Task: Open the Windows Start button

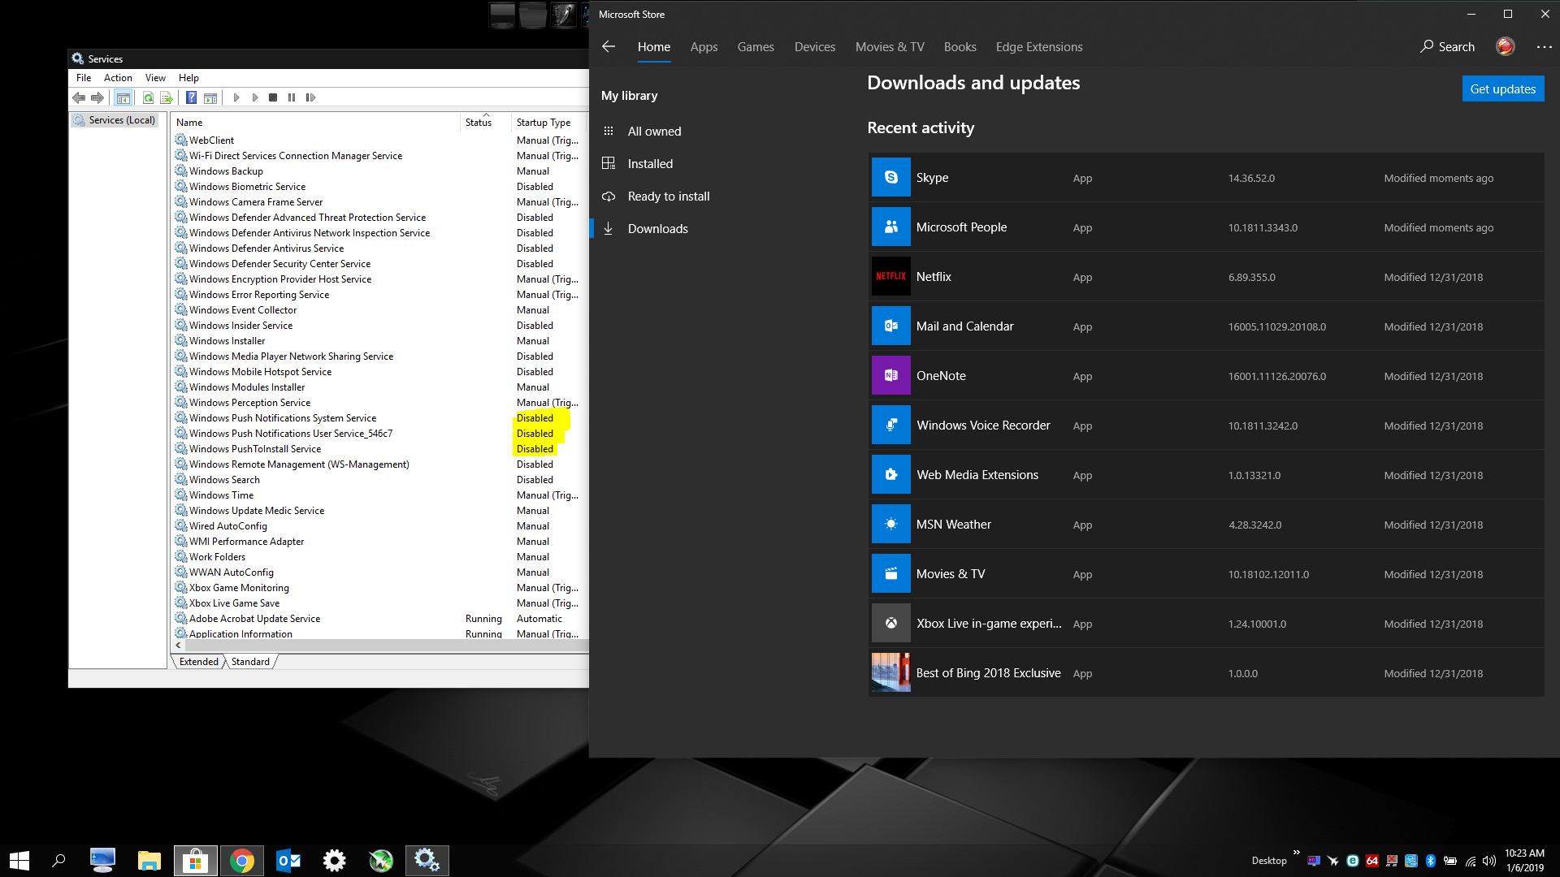Action: click(19, 861)
